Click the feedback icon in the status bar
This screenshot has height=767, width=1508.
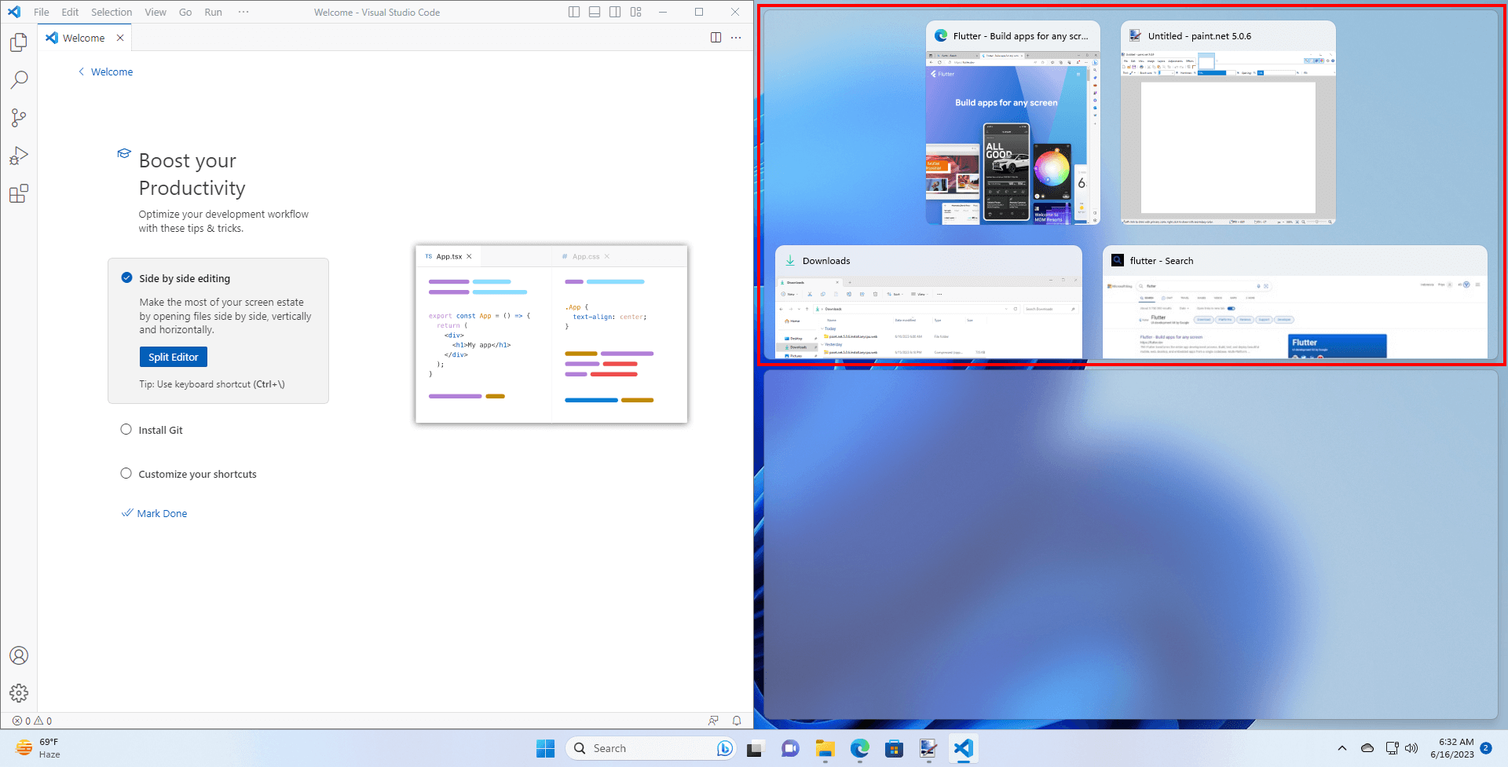tap(713, 721)
